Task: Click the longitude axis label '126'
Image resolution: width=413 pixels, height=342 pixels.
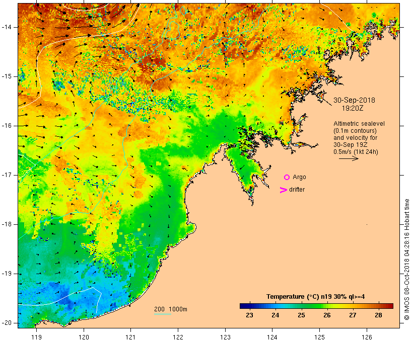Action: 367,337
